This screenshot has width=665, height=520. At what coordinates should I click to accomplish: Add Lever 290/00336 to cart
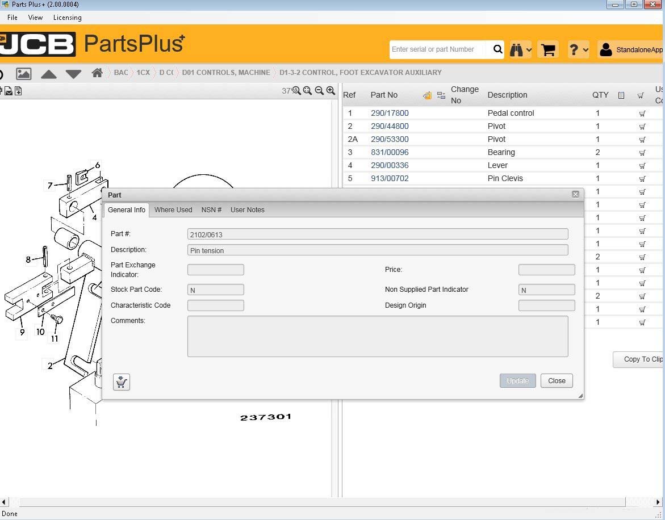tap(642, 166)
